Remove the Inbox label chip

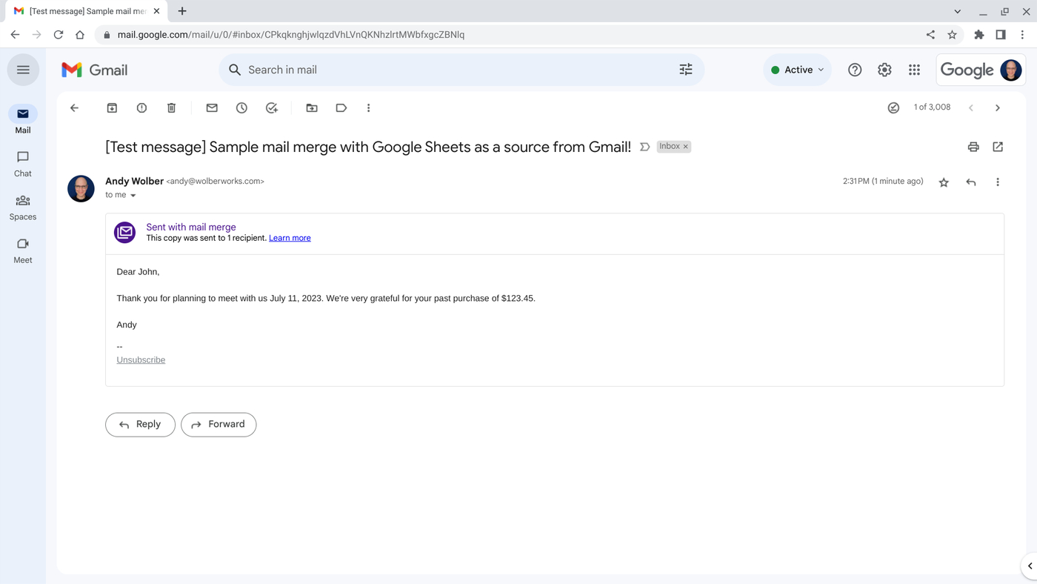click(x=686, y=146)
